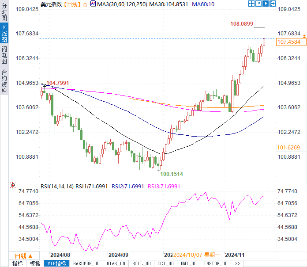Switch to the 闪电图 side tab

click(x=4, y=55)
